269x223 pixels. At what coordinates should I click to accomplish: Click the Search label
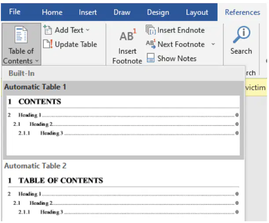[241, 51]
